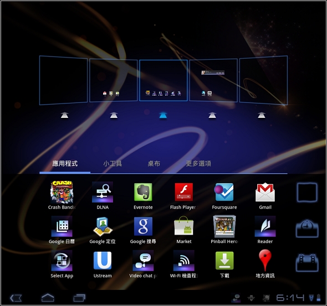Switch to the 桌布 wallpaper tab

pyautogui.click(x=154, y=163)
